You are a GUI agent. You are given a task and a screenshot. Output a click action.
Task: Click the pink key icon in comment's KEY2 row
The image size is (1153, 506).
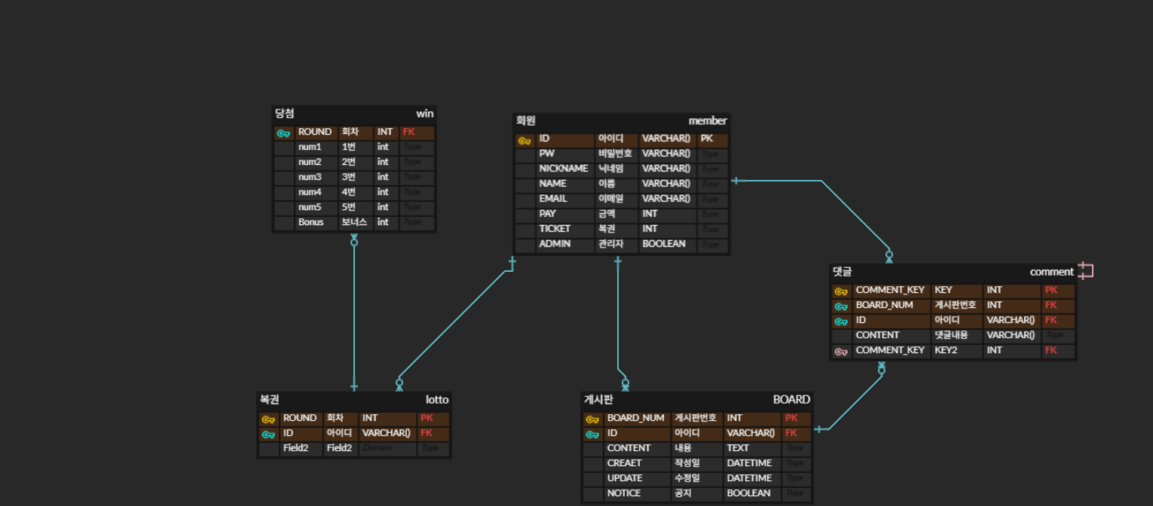pyautogui.click(x=841, y=351)
